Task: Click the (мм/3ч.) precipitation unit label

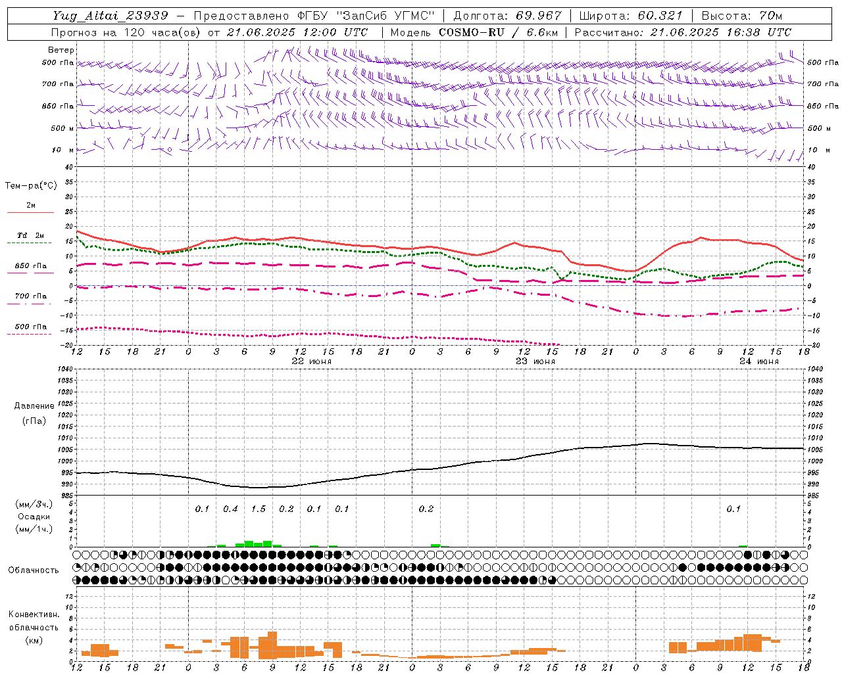Action: [34, 505]
